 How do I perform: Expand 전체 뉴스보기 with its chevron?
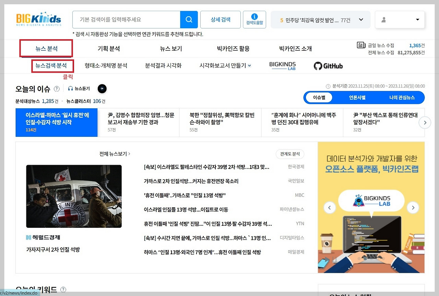tap(129, 154)
